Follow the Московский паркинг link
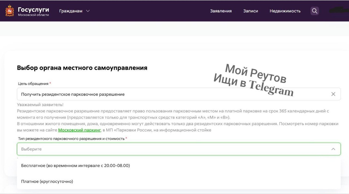 point(79,130)
